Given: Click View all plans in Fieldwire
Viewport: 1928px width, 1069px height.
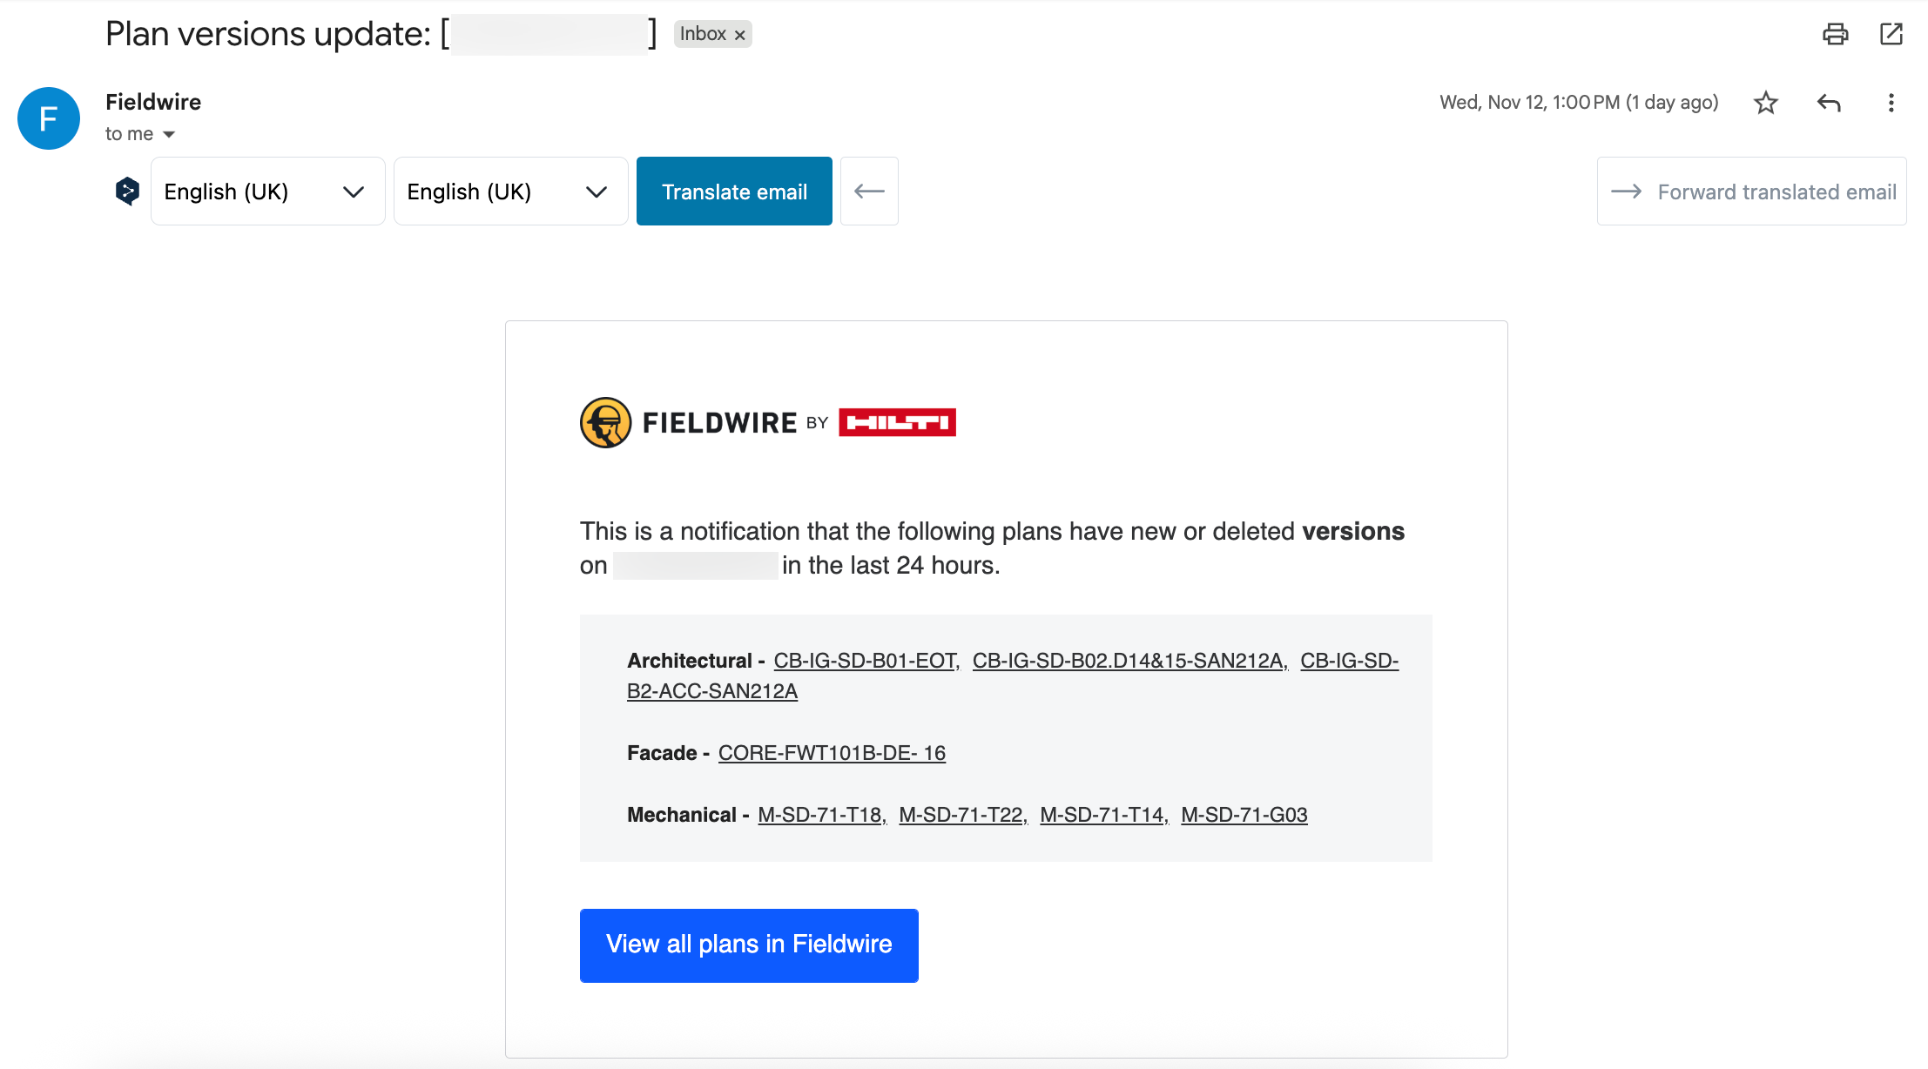Looking at the screenshot, I should [x=749, y=945].
